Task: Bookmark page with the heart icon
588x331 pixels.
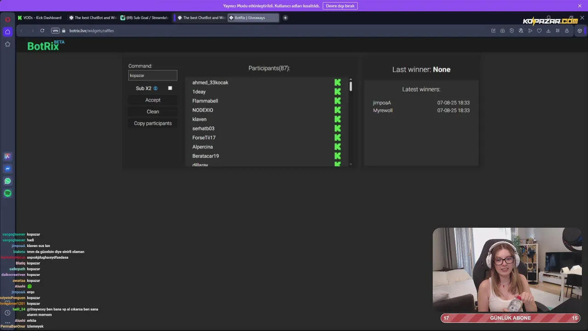Action: (539, 31)
